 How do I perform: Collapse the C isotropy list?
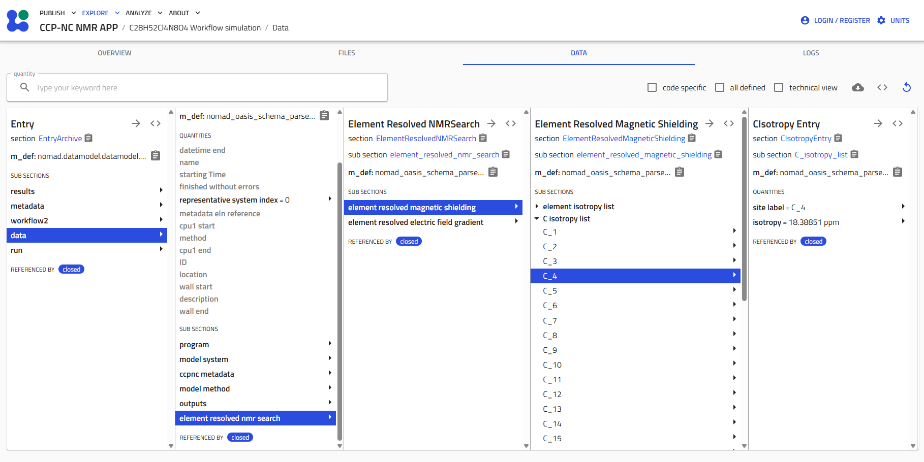tap(537, 219)
